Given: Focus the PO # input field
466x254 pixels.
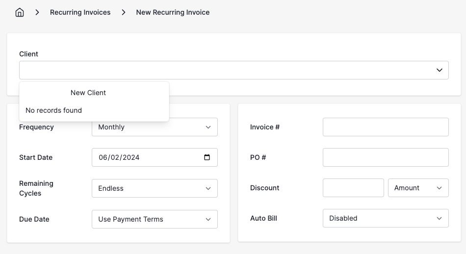Looking at the screenshot, I should point(386,157).
